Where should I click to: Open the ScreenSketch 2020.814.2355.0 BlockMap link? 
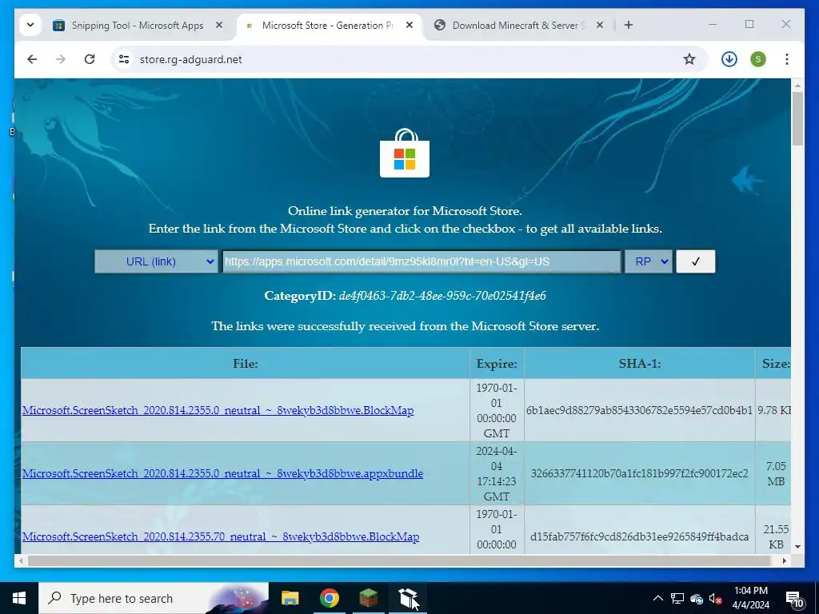[x=218, y=410]
